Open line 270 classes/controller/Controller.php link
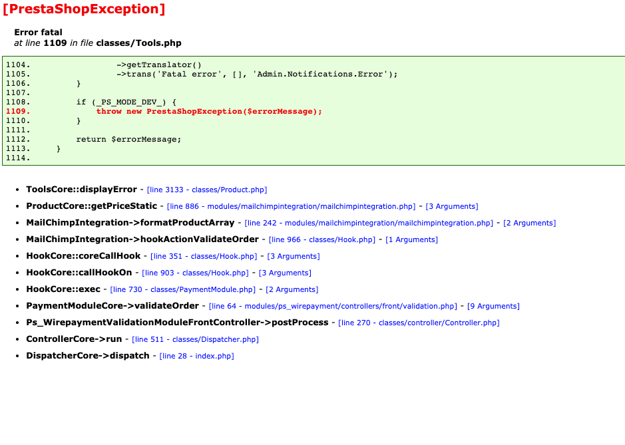 pyautogui.click(x=419, y=323)
